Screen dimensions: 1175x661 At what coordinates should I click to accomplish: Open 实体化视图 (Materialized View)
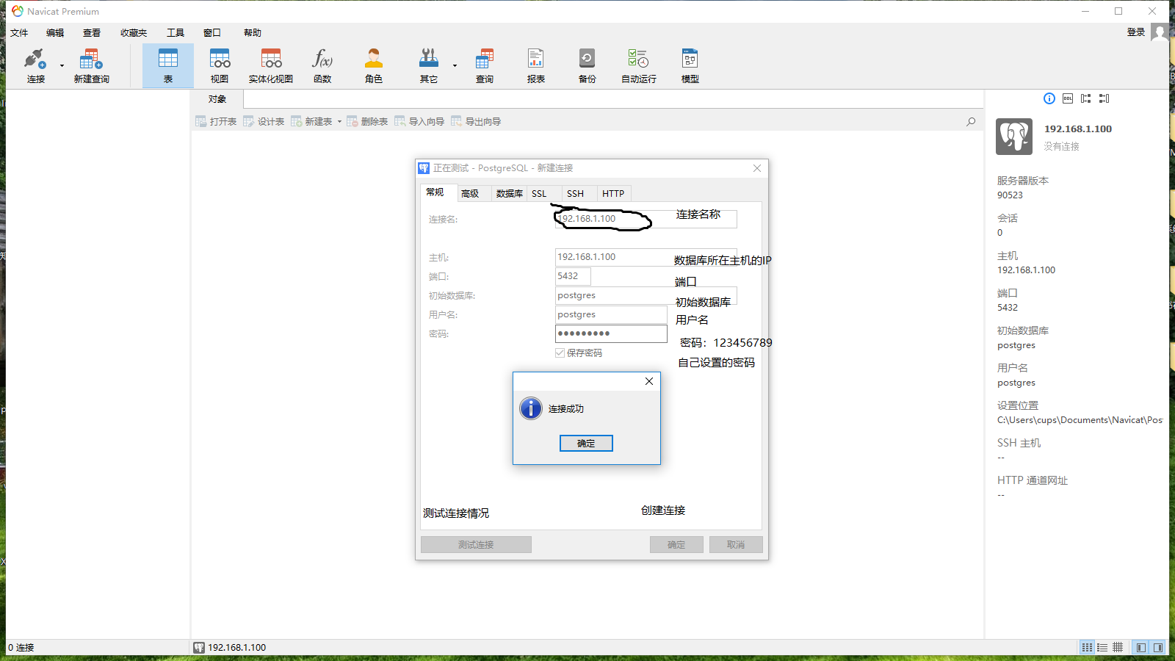tap(271, 66)
